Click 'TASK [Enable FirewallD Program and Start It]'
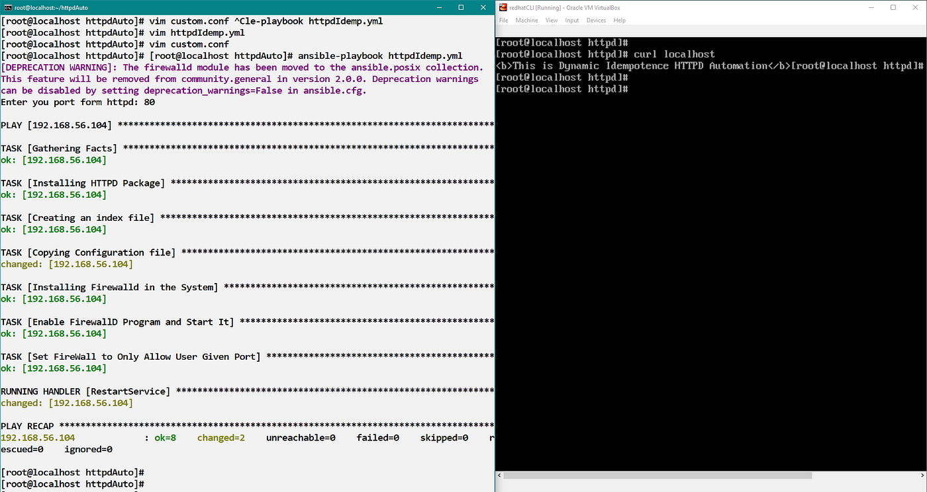Viewport: 927px width, 492px height. click(247, 322)
